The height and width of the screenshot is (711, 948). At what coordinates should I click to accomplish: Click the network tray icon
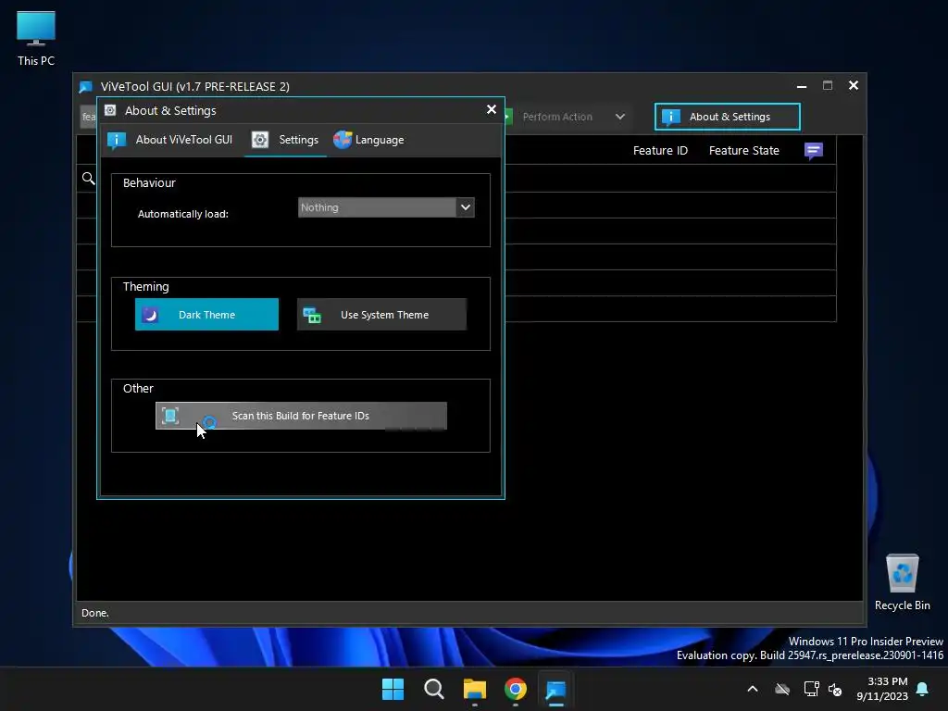[x=811, y=689]
